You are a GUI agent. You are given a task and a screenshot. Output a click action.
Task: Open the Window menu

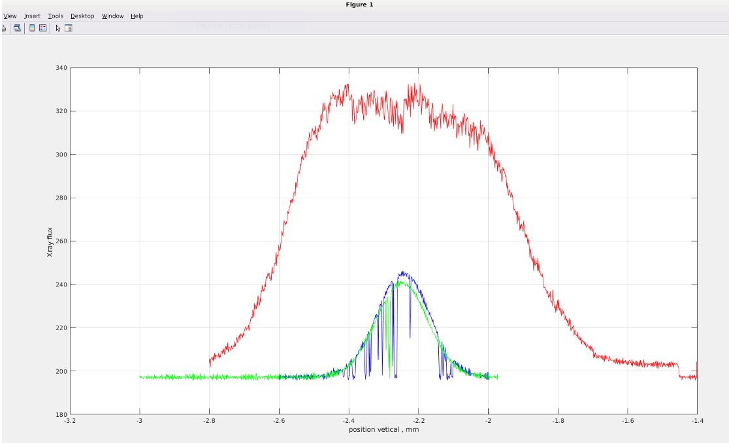point(112,16)
